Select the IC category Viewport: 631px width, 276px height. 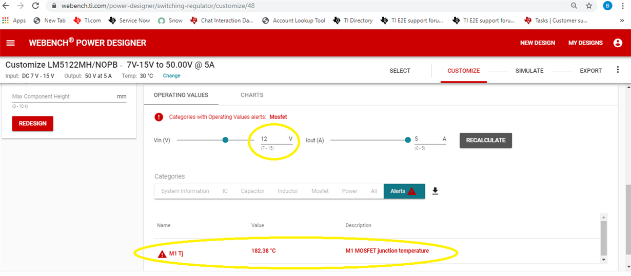(225, 191)
